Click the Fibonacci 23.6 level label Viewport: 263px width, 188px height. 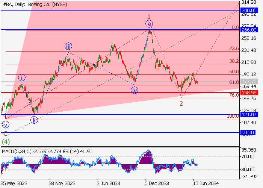click(234, 49)
